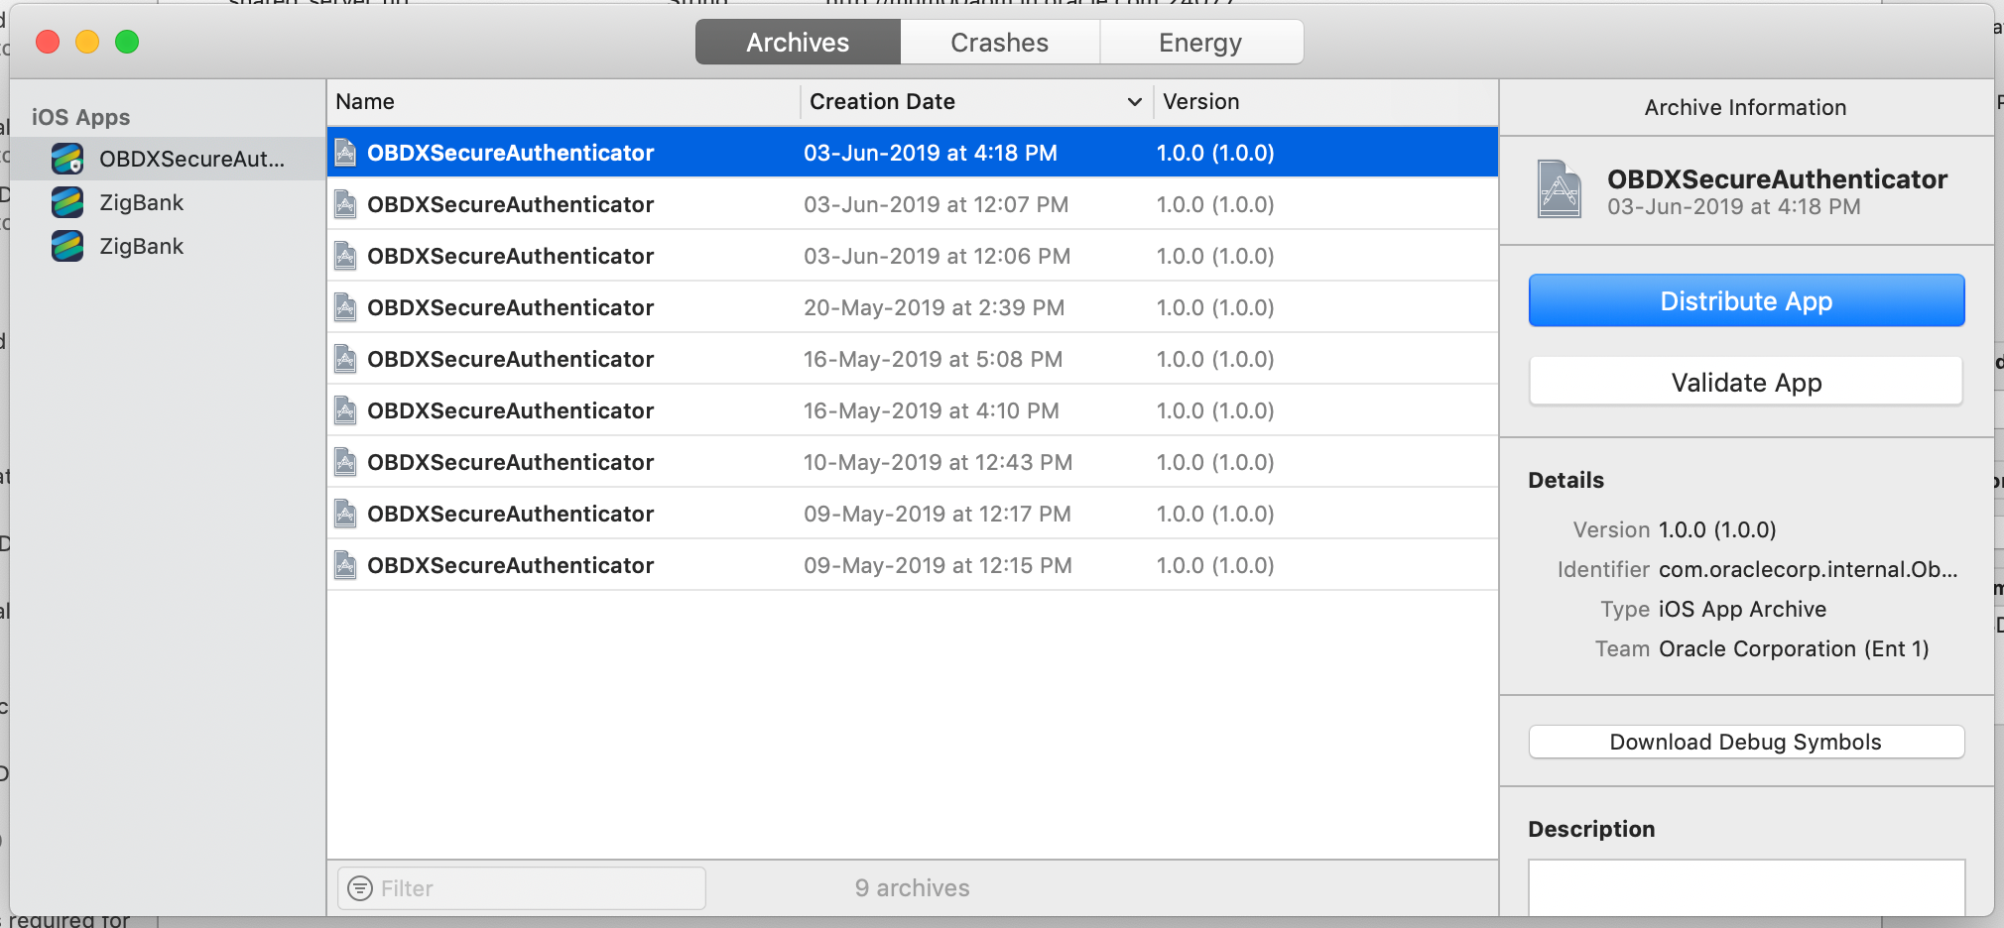The image size is (2004, 928).
Task: Click the Team value Oracle Corporation (Ent 1)
Action: [1794, 648]
